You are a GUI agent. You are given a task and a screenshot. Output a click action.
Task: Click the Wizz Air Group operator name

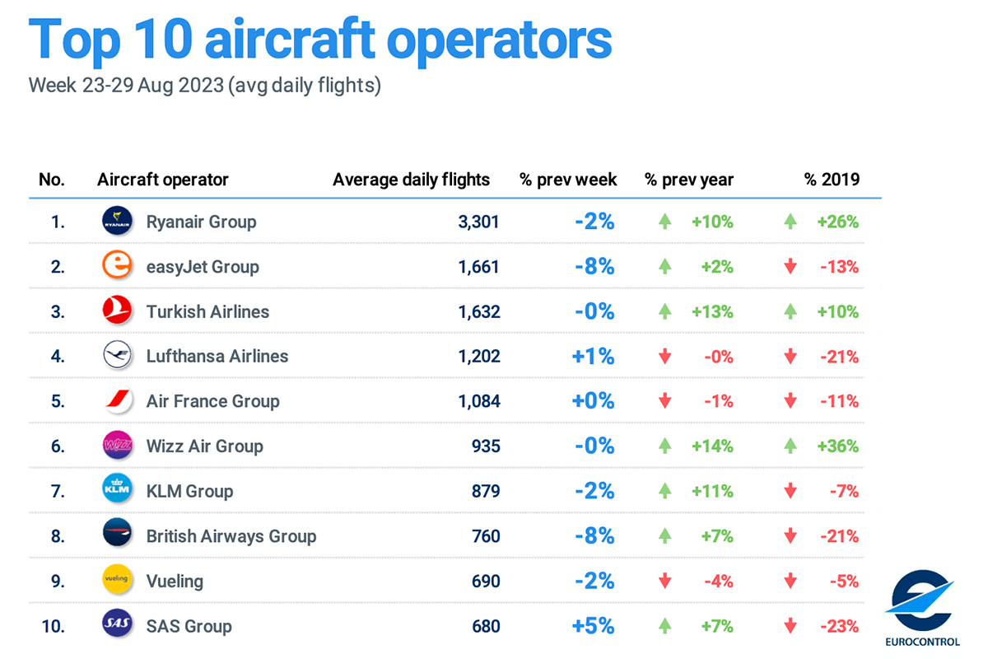(x=204, y=446)
